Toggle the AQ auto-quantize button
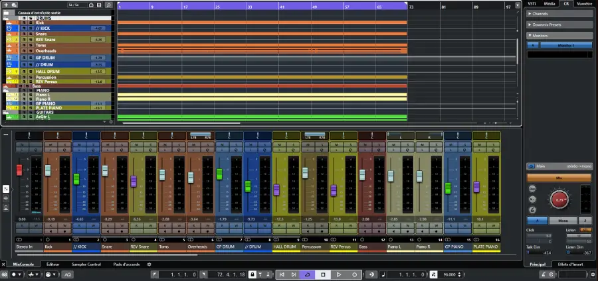This screenshot has height=281, width=598. pos(68,274)
